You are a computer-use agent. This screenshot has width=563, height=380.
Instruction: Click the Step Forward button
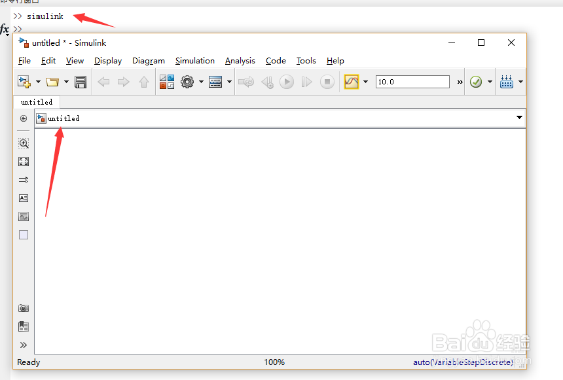tap(306, 82)
